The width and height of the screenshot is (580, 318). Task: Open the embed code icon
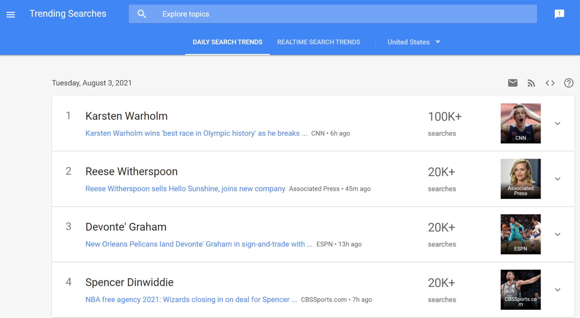(x=550, y=83)
